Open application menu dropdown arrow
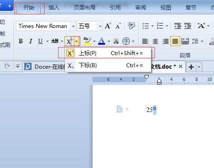214x168 pixels. coord(9,6)
